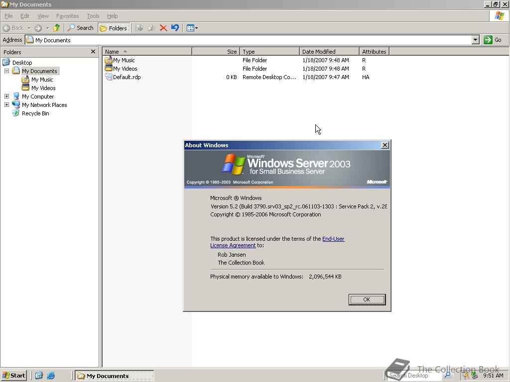Click the Forward navigation arrow icon

[x=38, y=28]
